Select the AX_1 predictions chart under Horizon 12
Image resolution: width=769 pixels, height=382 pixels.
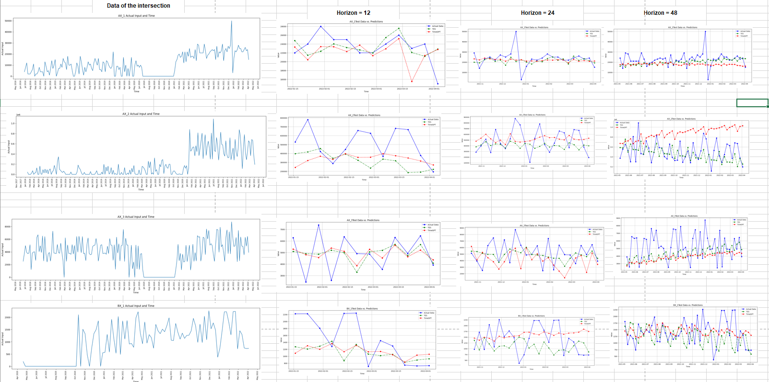362,56
